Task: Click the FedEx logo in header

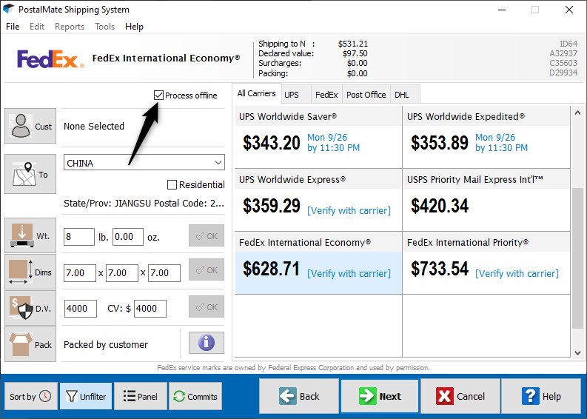Action: click(x=50, y=59)
